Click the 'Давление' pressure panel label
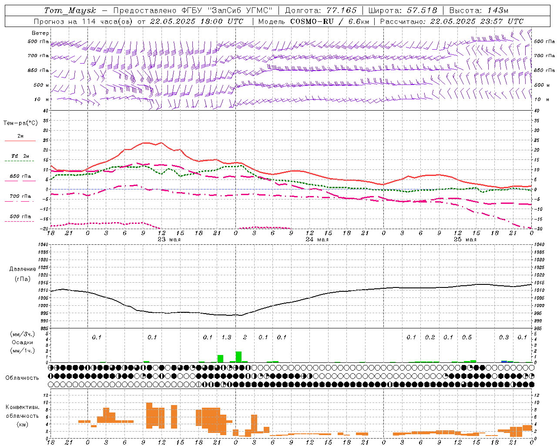 click(23, 269)
